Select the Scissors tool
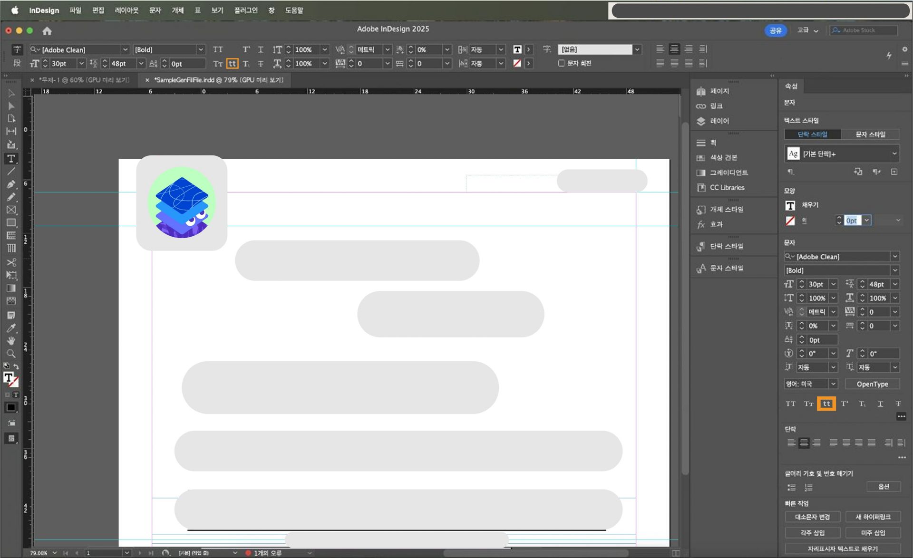Screen dimensions: 913x558 (x=11, y=262)
